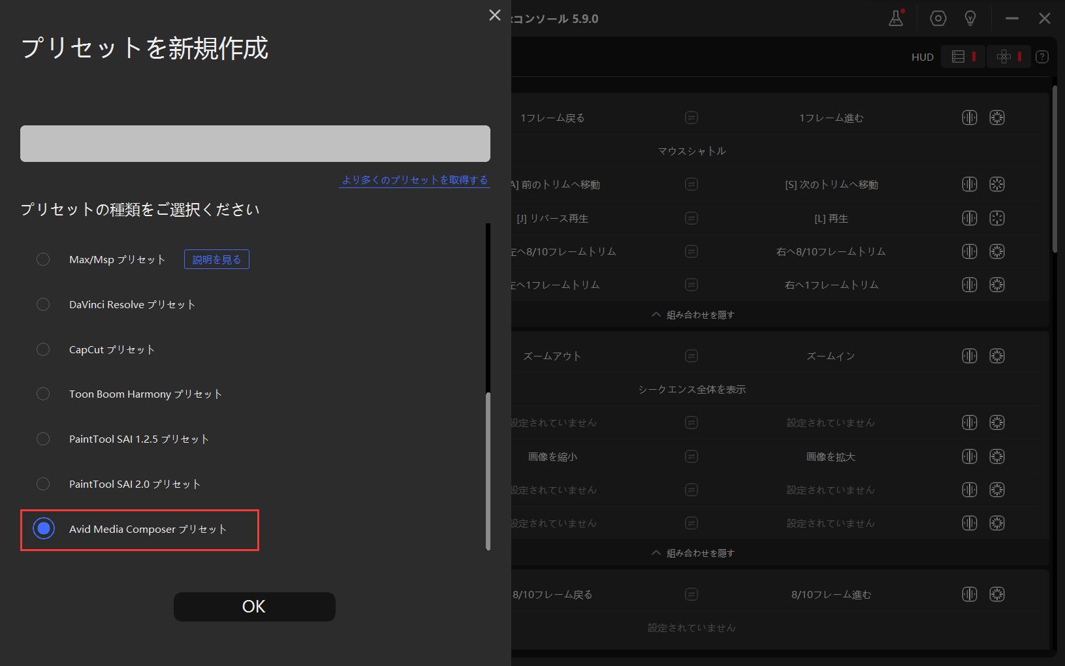Click dial speed icon in 次のトリムへ移動 row
Image resolution: width=1065 pixels, height=666 pixels.
click(996, 184)
